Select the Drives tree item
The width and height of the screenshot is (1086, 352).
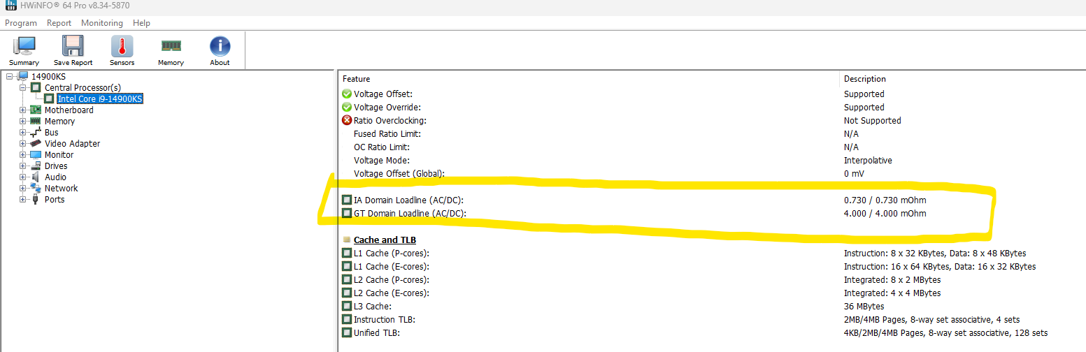click(56, 166)
